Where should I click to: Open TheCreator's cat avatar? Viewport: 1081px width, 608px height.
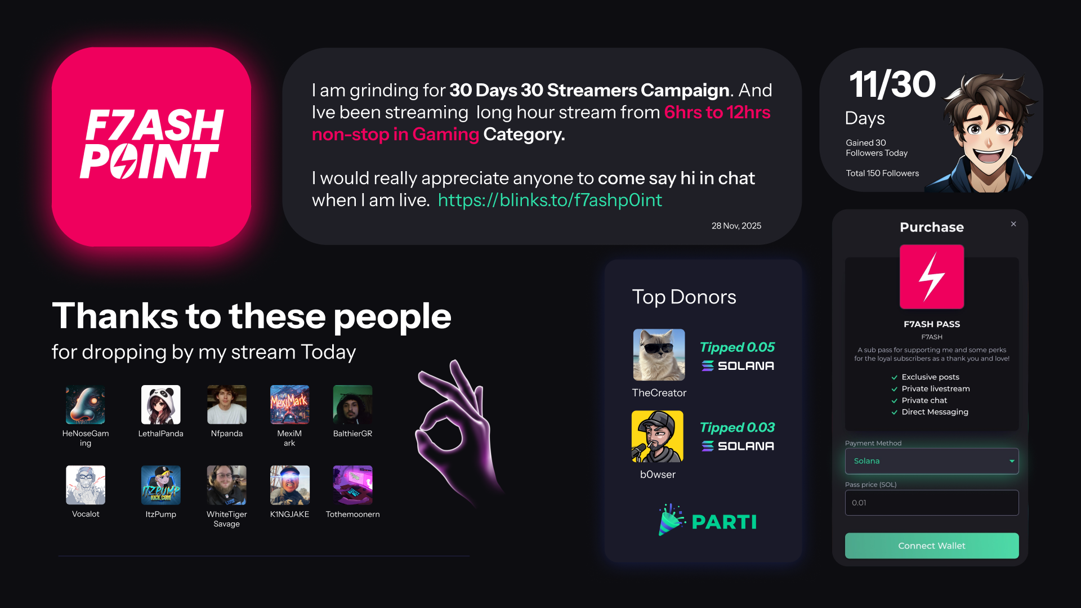point(659,355)
